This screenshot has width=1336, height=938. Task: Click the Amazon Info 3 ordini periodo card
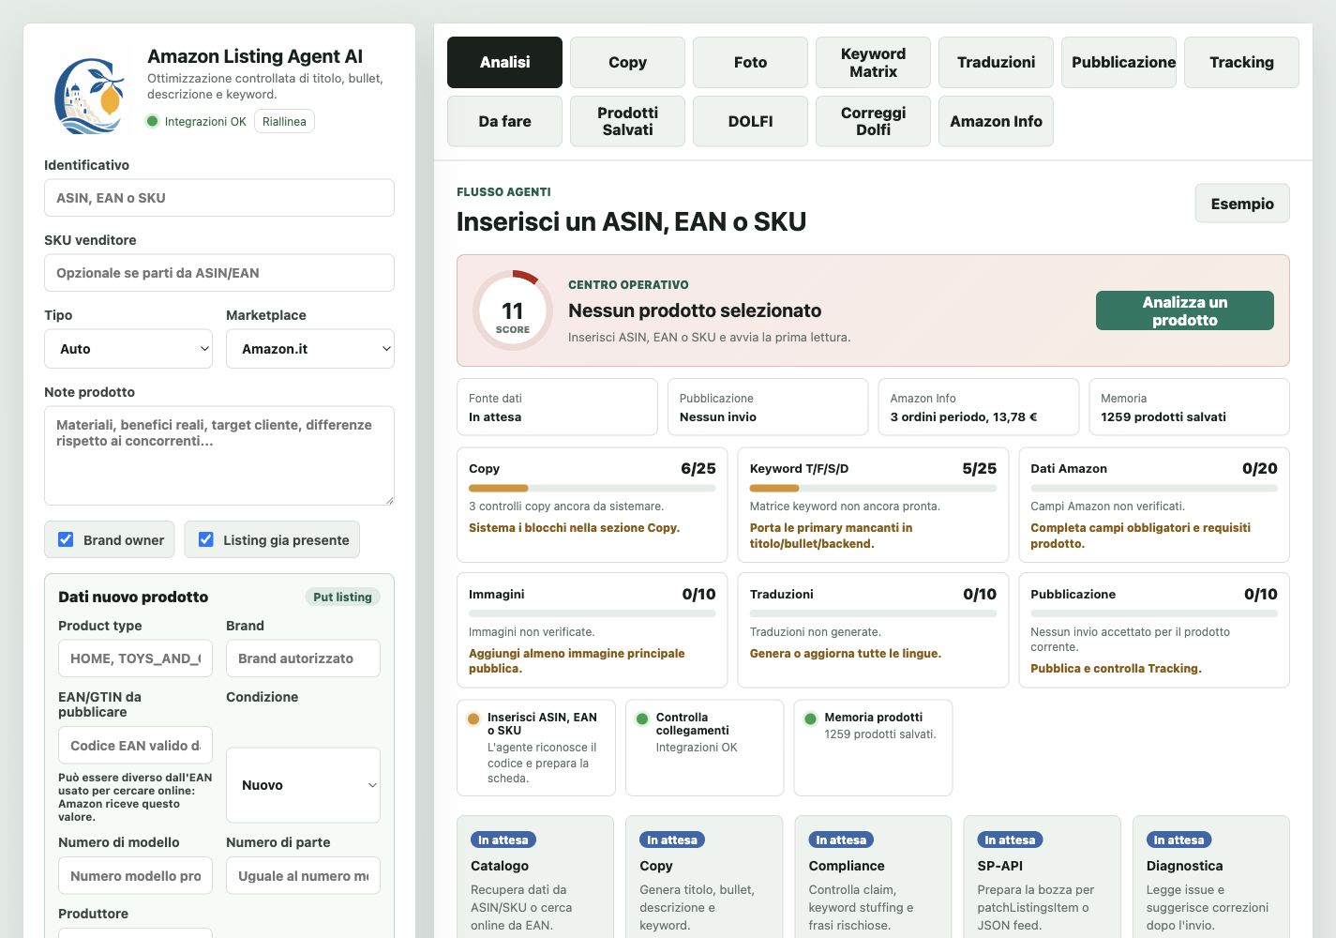pos(979,407)
